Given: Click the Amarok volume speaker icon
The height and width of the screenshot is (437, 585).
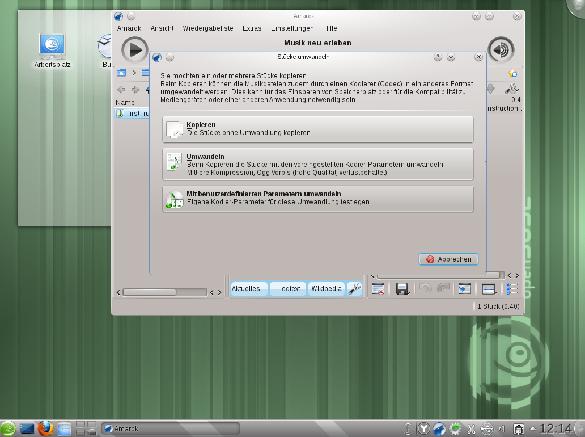Looking at the screenshot, I should point(501,50).
